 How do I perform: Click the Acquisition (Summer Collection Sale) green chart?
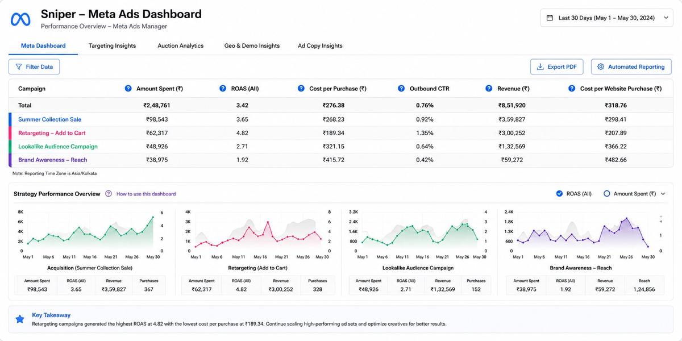90,232
